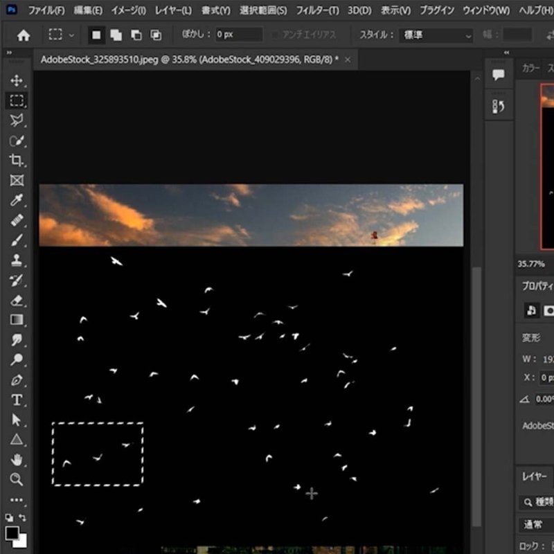Open the Comments panel icon
The height and width of the screenshot is (554, 554).
(x=498, y=75)
